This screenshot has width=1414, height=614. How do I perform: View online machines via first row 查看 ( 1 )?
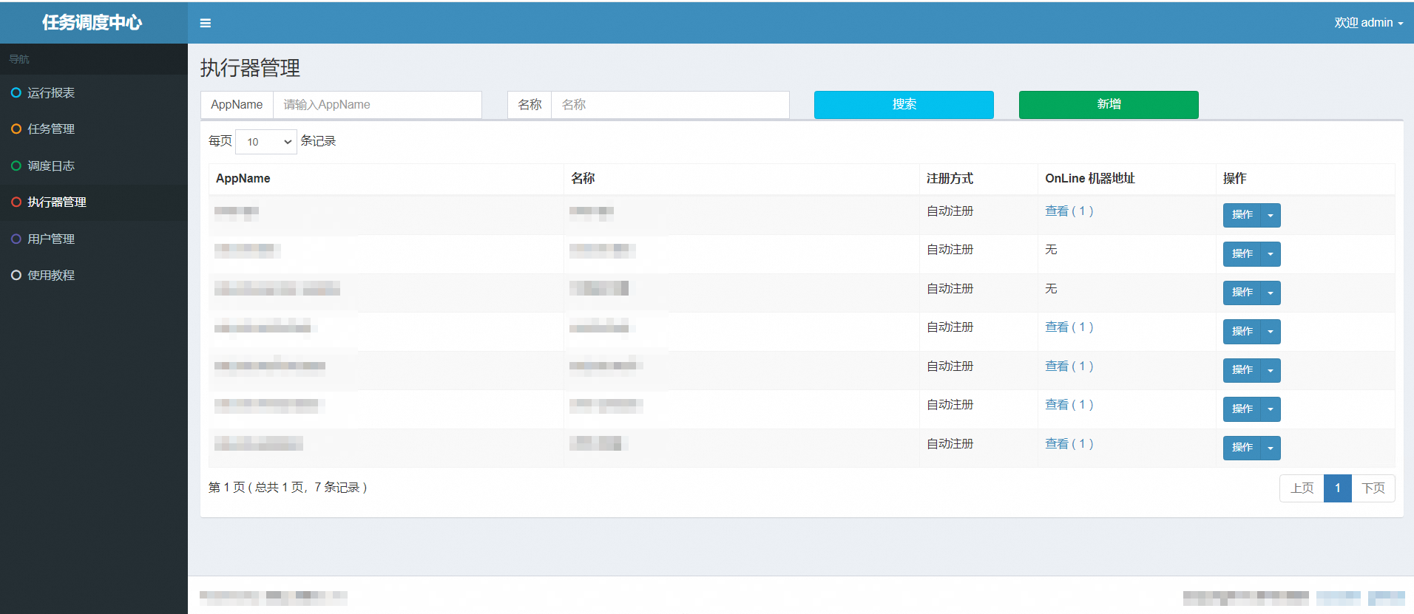pos(1069,211)
